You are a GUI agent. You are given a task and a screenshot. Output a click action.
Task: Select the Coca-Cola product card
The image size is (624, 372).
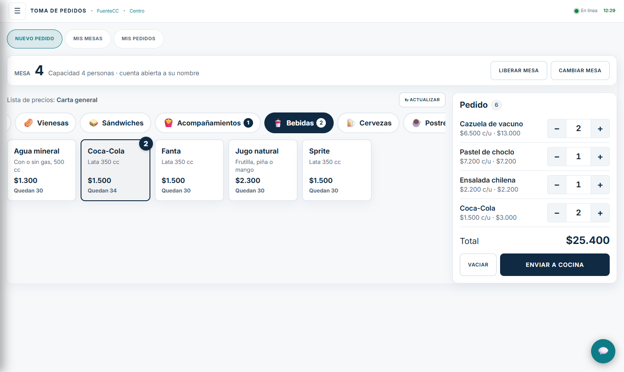point(116,170)
